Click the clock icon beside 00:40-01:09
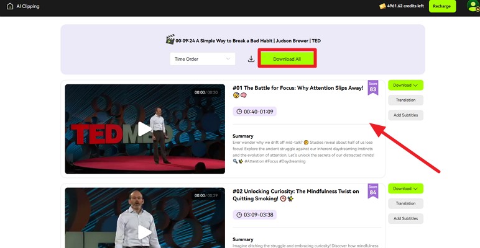Image resolution: width=480 pixels, height=248 pixels. point(239,112)
